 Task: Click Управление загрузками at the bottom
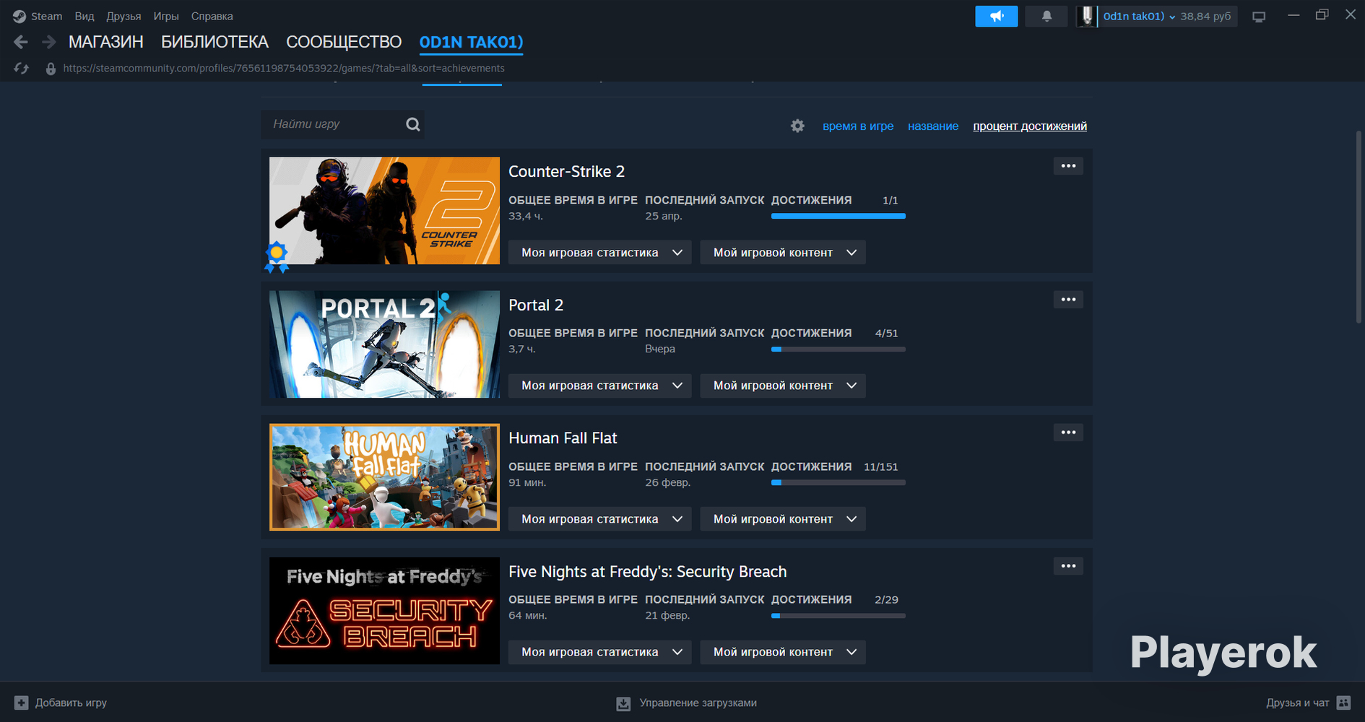point(698,703)
